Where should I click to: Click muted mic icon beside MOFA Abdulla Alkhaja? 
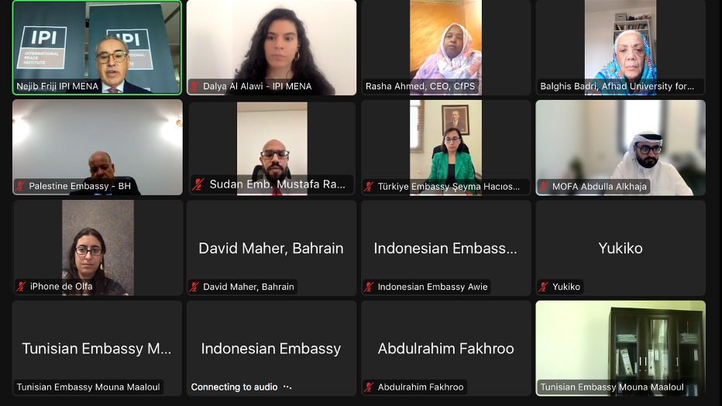[x=543, y=187]
